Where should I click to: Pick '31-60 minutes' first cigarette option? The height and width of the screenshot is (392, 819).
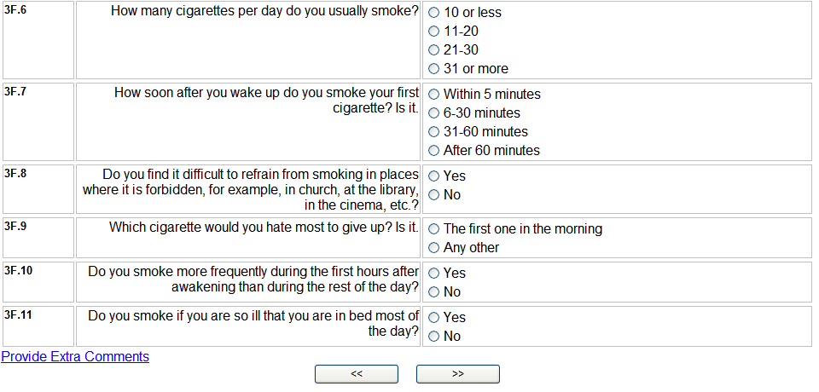click(x=433, y=132)
